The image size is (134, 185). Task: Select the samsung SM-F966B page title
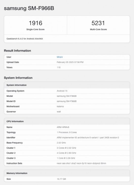tap(29, 8)
